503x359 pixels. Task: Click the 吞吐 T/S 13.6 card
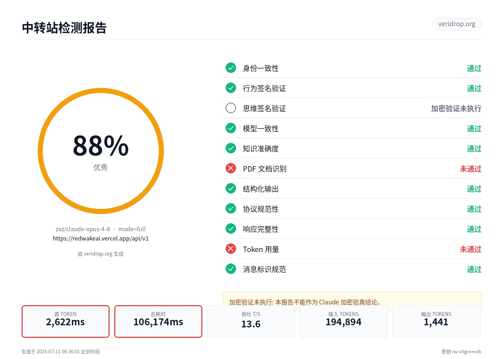[x=251, y=321]
